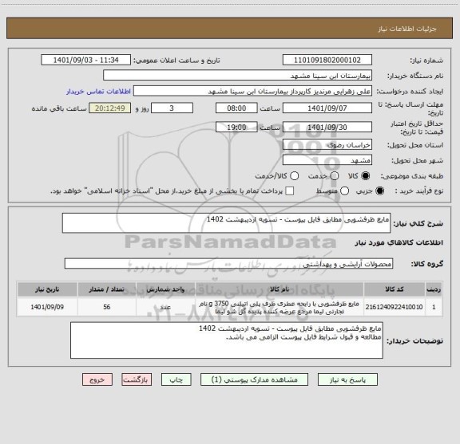
Task: Click the واحد شمارش column header
Action: [166, 289]
